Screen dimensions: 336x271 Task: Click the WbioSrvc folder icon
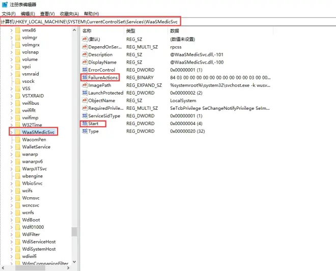[x=18, y=183]
